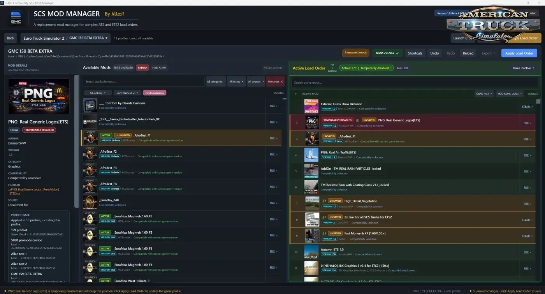Select the PNG: Real Air Traffic airplane icon

(x=311, y=155)
